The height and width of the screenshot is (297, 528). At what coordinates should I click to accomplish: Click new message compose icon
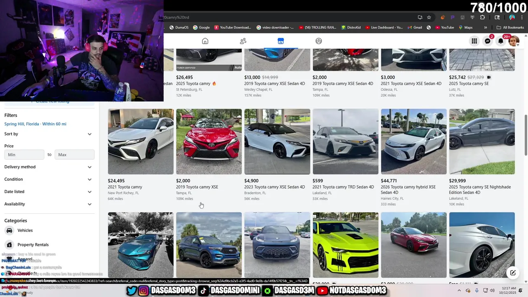point(513,273)
